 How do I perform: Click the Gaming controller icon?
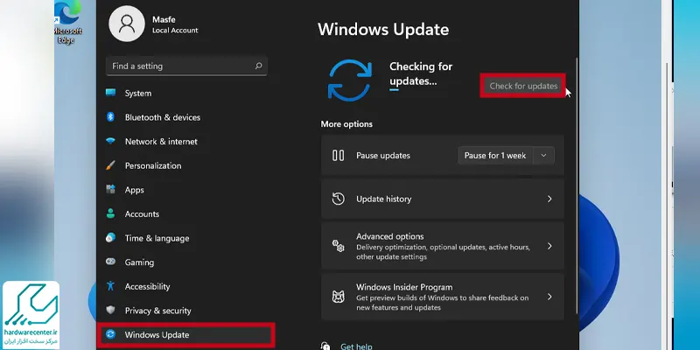click(x=111, y=262)
